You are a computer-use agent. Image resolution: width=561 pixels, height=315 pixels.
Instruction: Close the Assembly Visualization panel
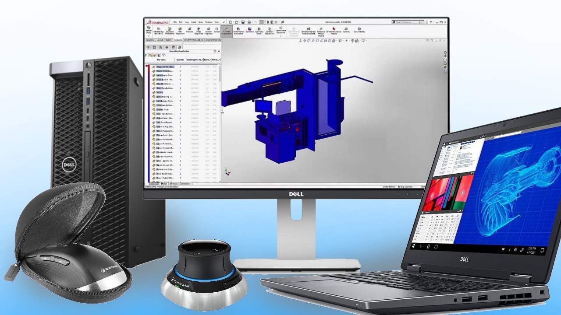(x=219, y=51)
